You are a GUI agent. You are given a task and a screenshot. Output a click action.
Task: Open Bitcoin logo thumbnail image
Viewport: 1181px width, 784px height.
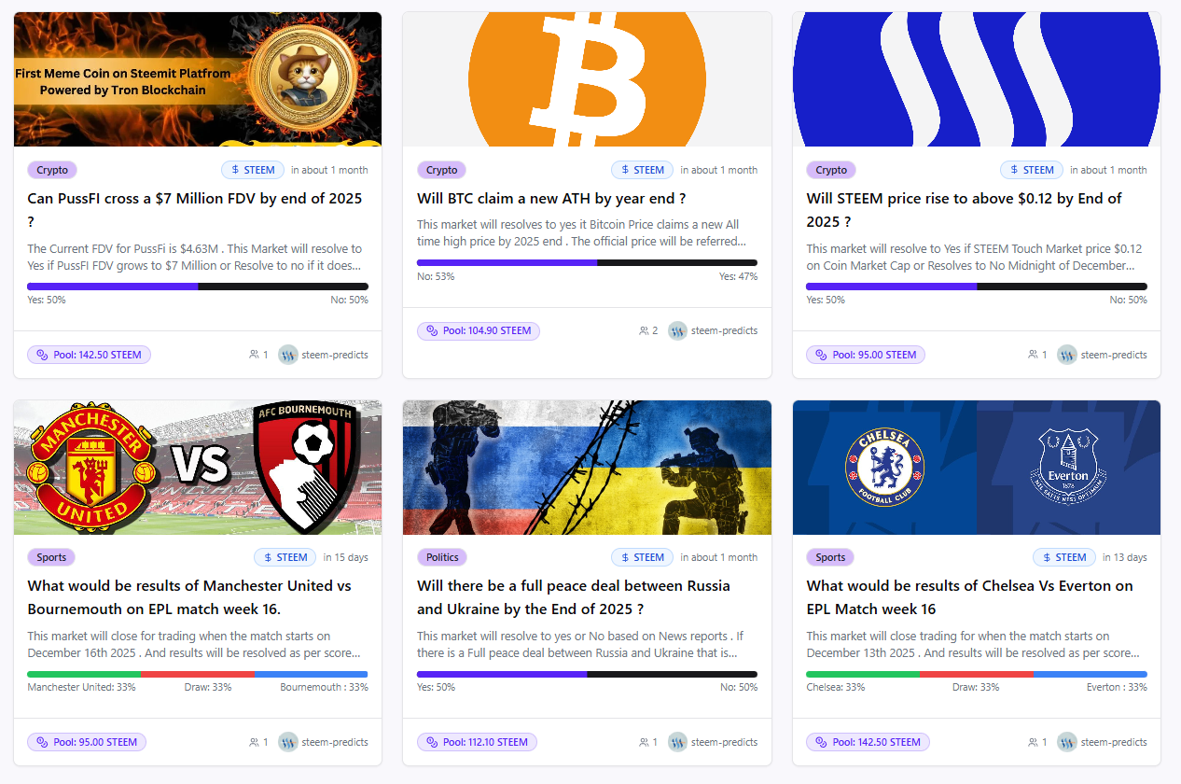[587, 79]
